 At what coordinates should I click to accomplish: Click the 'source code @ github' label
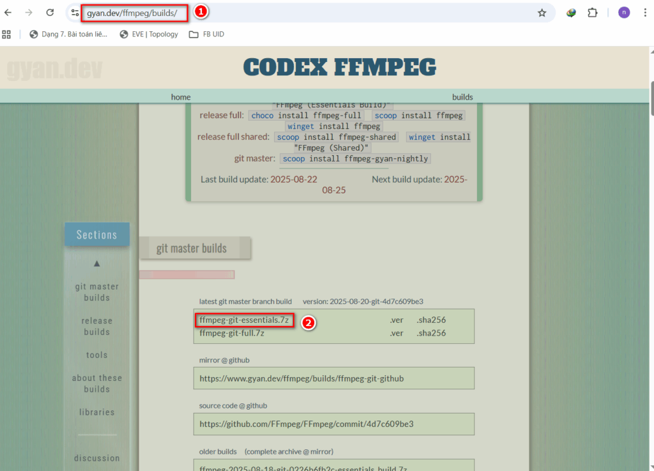tap(232, 405)
